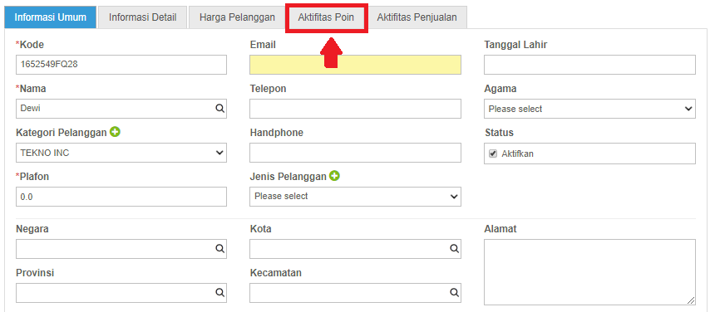Switch to the Aktifitas Poin tab
Screen dimensions: 715x312
click(326, 17)
